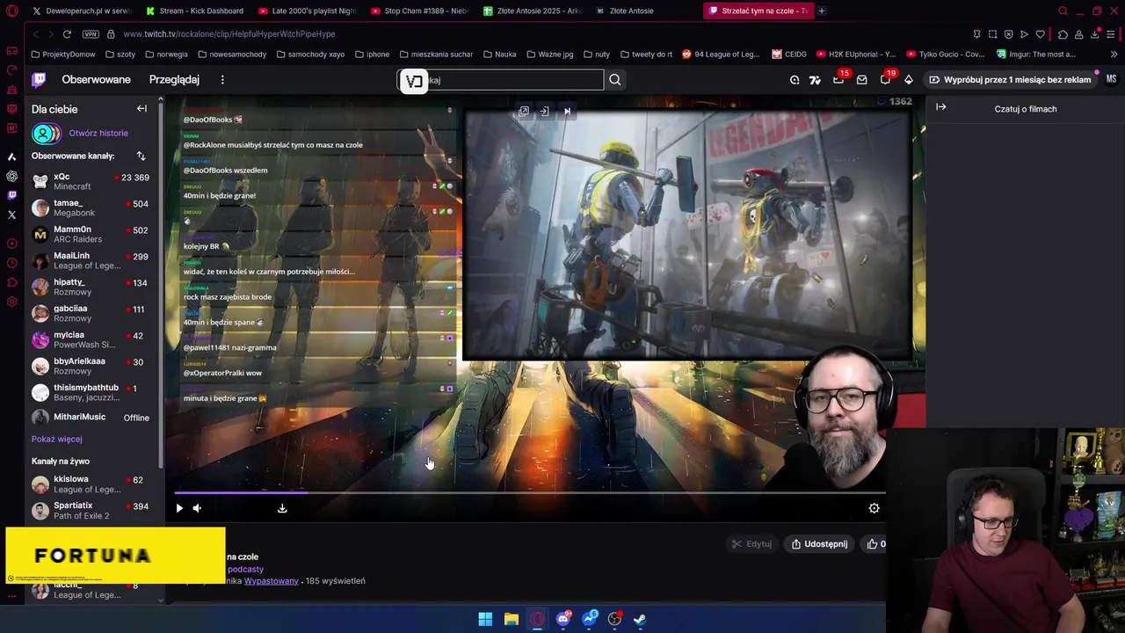Click Wypróbuj przez 1 miesiąc bez reklam
This screenshot has width=1125, height=633.
(x=1011, y=80)
